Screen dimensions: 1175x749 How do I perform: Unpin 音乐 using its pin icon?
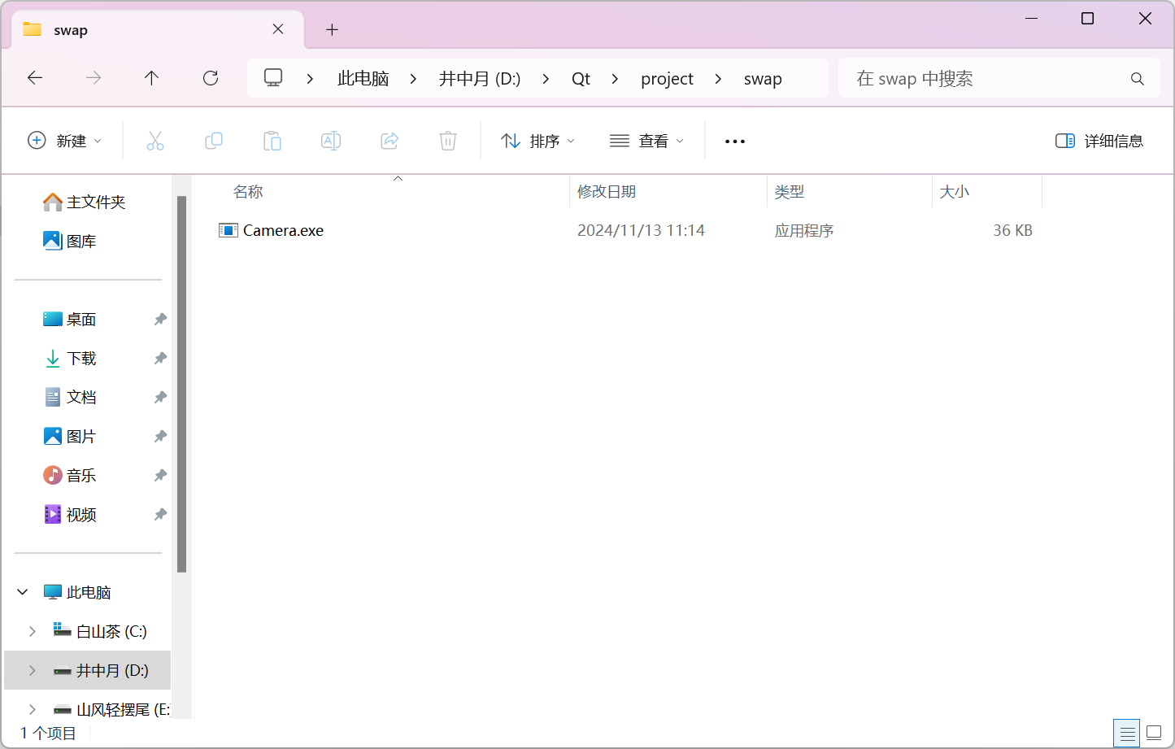(x=160, y=475)
